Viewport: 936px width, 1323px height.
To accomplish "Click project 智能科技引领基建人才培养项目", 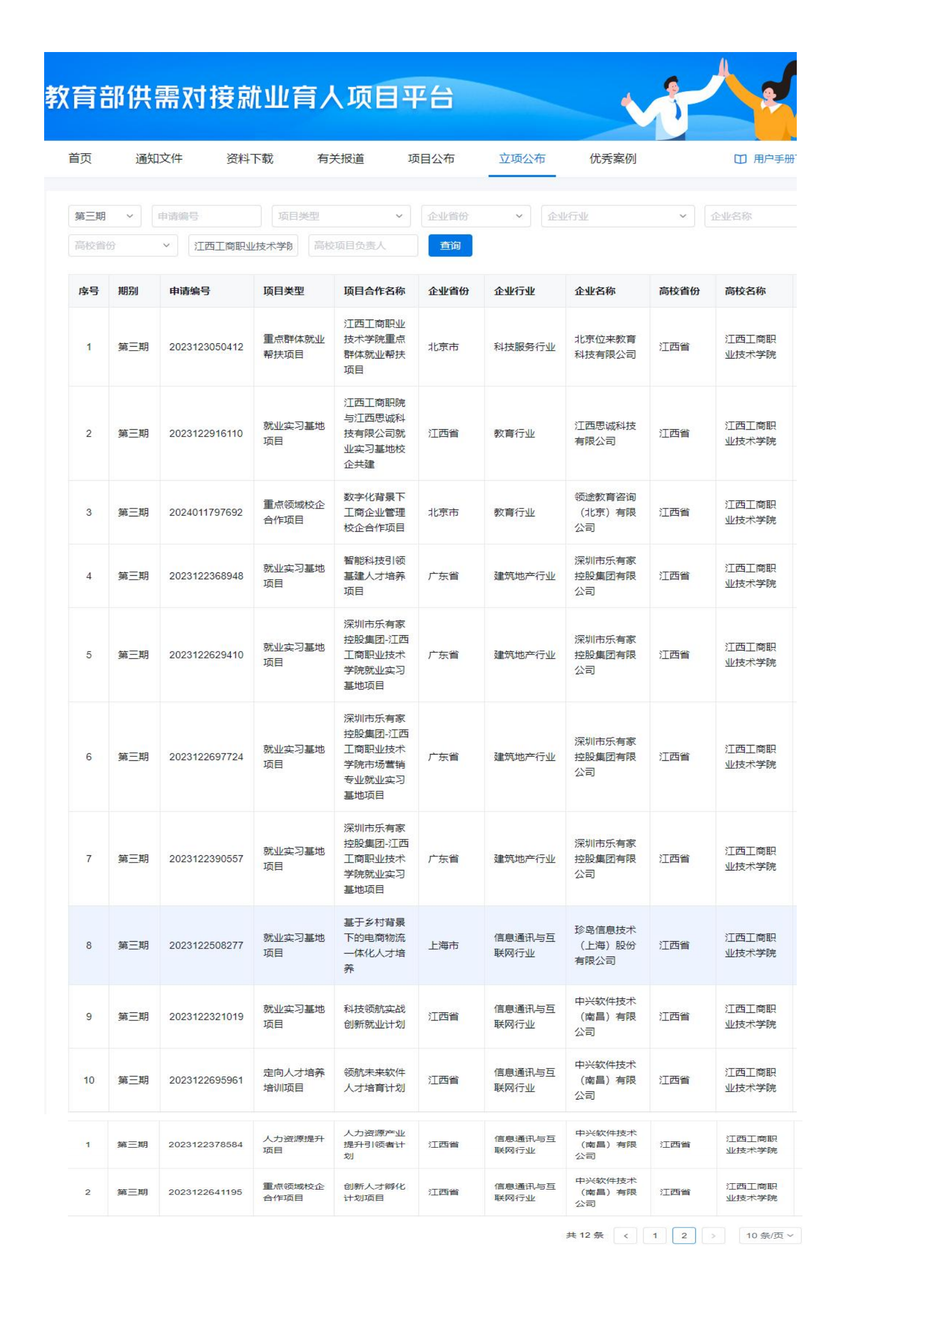I will click(x=375, y=576).
